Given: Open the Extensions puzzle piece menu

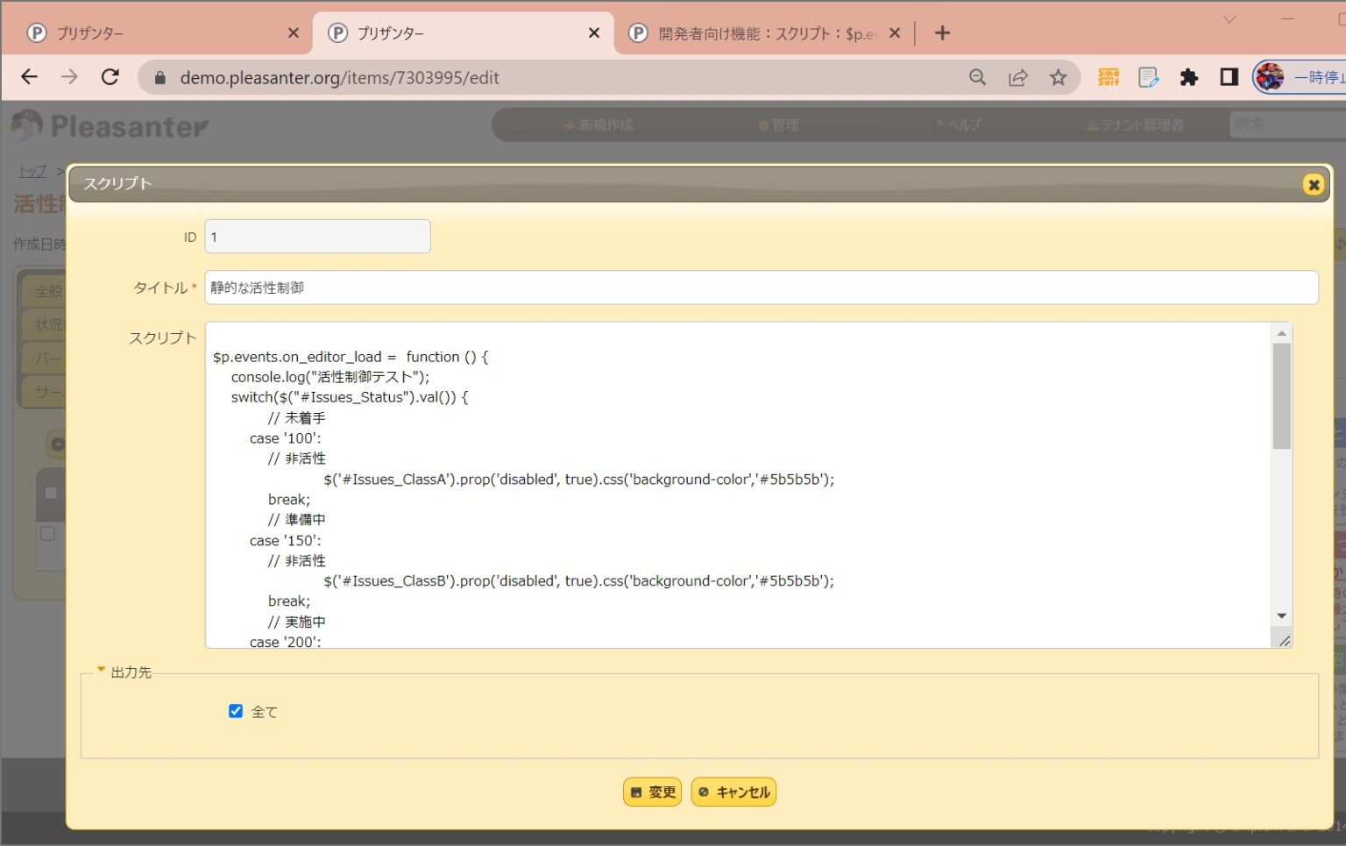Looking at the screenshot, I should (x=1189, y=77).
